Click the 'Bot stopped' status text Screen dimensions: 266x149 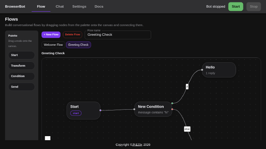[x=216, y=6]
